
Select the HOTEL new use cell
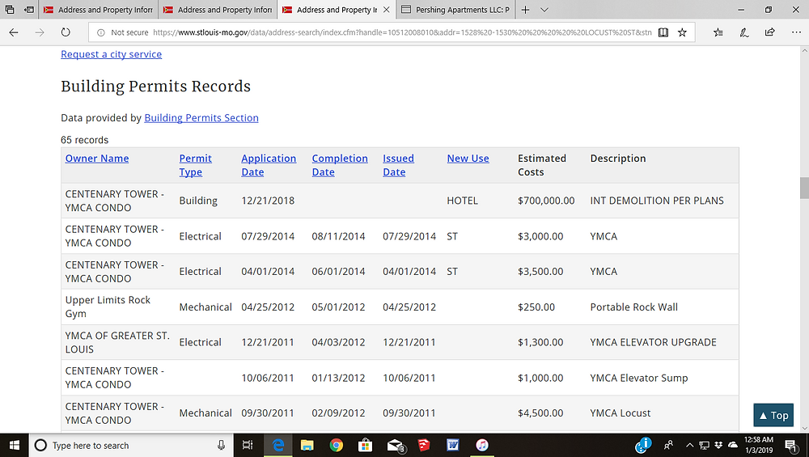(x=462, y=201)
